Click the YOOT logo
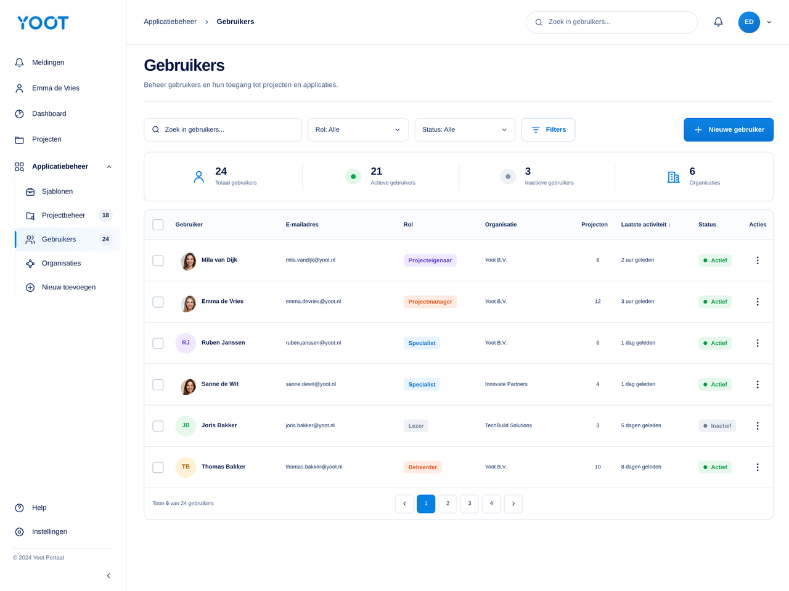 43,23
